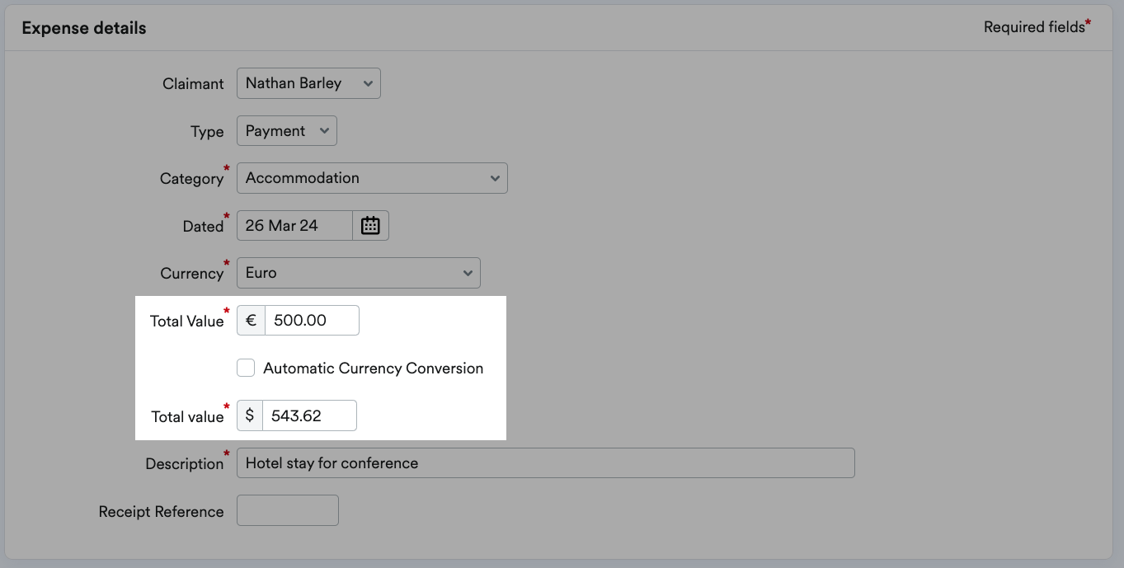Image resolution: width=1124 pixels, height=568 pixels.
Task: Focus the empty Receipt Reference field
Action: point(287,510)
